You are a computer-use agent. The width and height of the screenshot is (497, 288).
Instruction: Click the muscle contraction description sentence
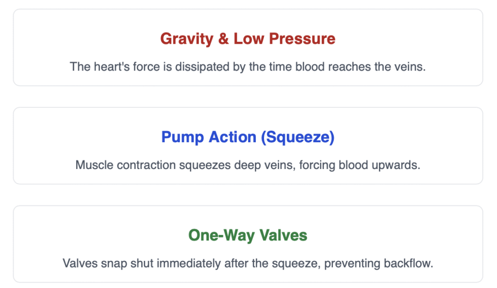tap(248, 165)
